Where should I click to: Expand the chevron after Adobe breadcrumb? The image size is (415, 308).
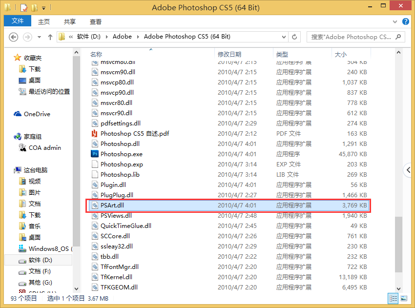pyautogui.click(x=138, y=37)
